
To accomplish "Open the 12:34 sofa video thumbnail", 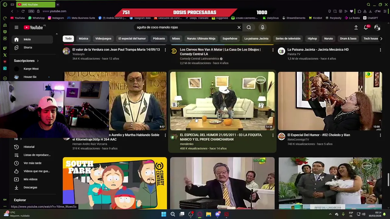I will (222, 101).
